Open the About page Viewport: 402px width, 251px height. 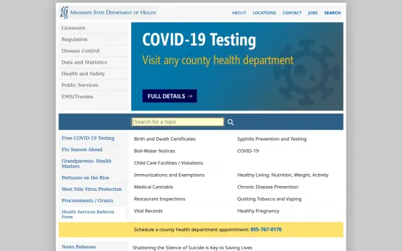click(239, 13)
